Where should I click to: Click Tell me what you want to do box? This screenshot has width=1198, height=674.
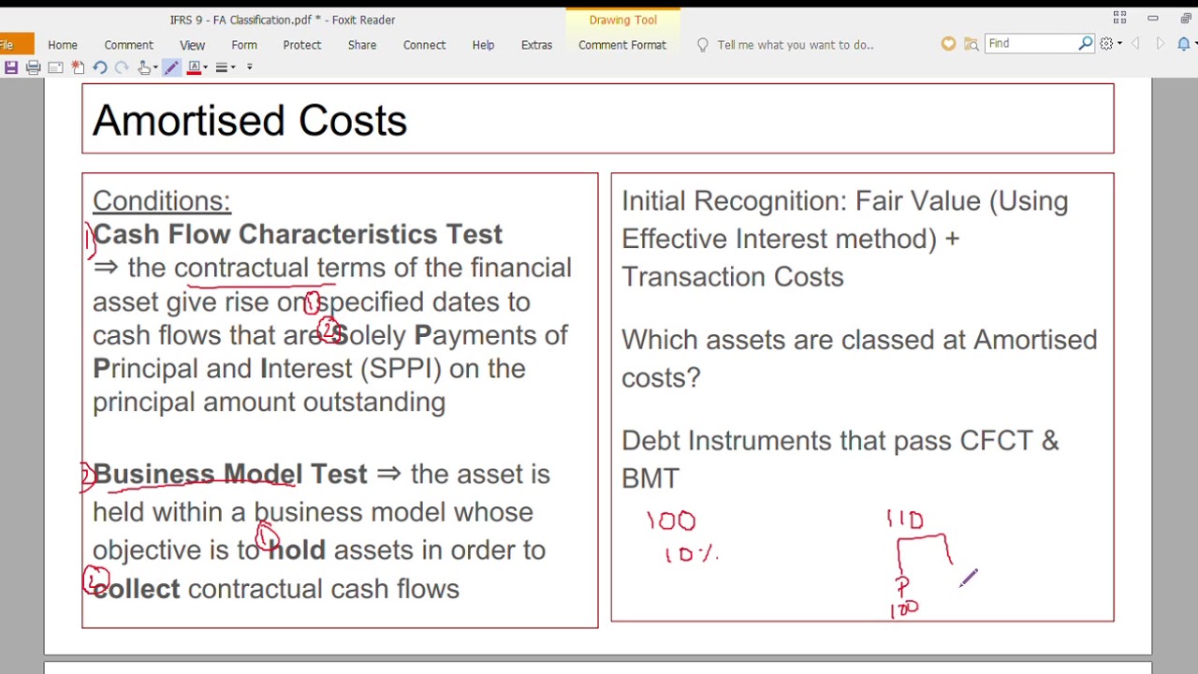coord(795,45)
